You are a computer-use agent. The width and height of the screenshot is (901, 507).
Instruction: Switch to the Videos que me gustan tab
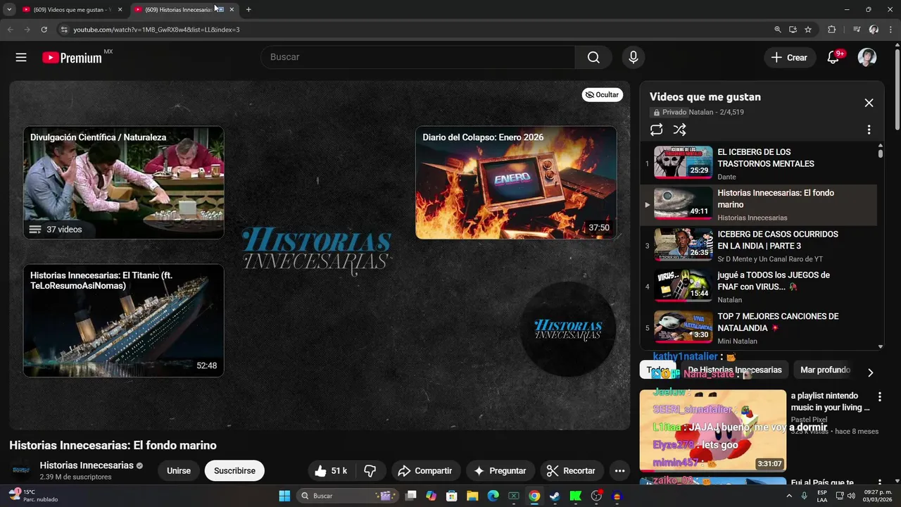point(72,10)
